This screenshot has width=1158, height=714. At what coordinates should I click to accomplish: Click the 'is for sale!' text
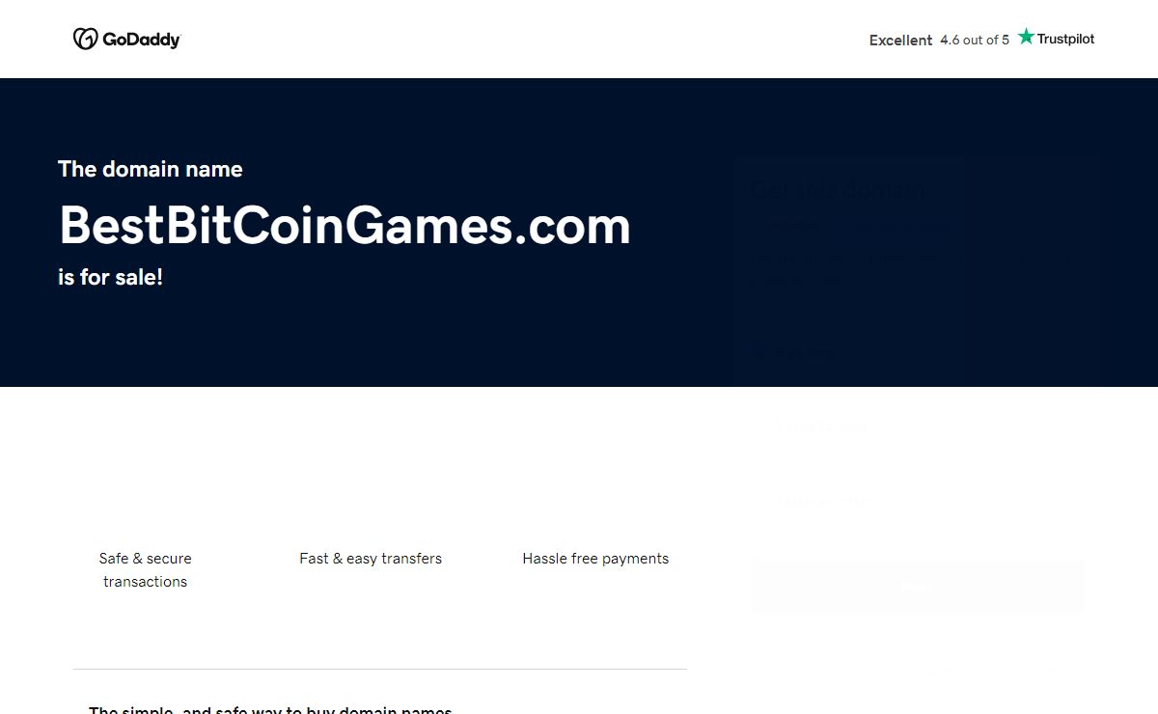(x=110, y=277)
